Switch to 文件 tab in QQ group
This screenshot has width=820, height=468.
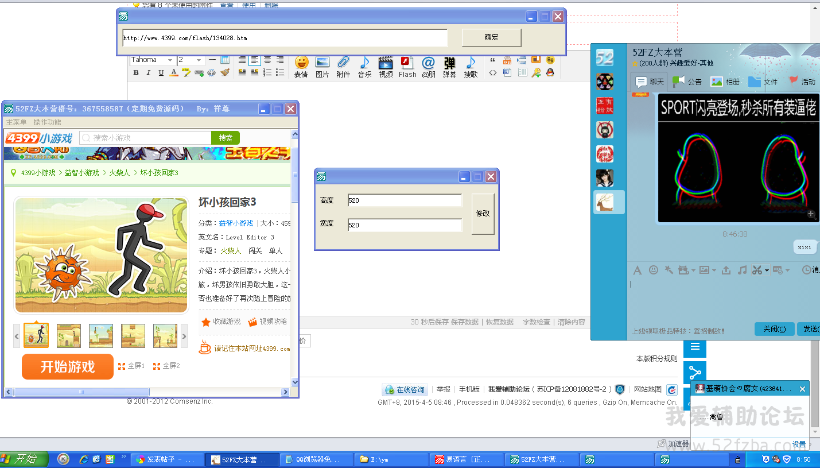763,82
